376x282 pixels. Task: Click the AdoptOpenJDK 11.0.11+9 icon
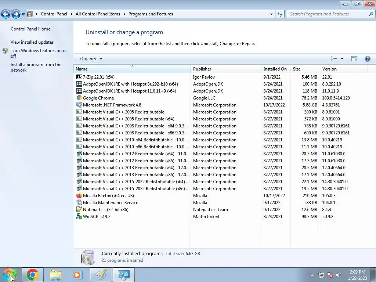coord(79,91)
